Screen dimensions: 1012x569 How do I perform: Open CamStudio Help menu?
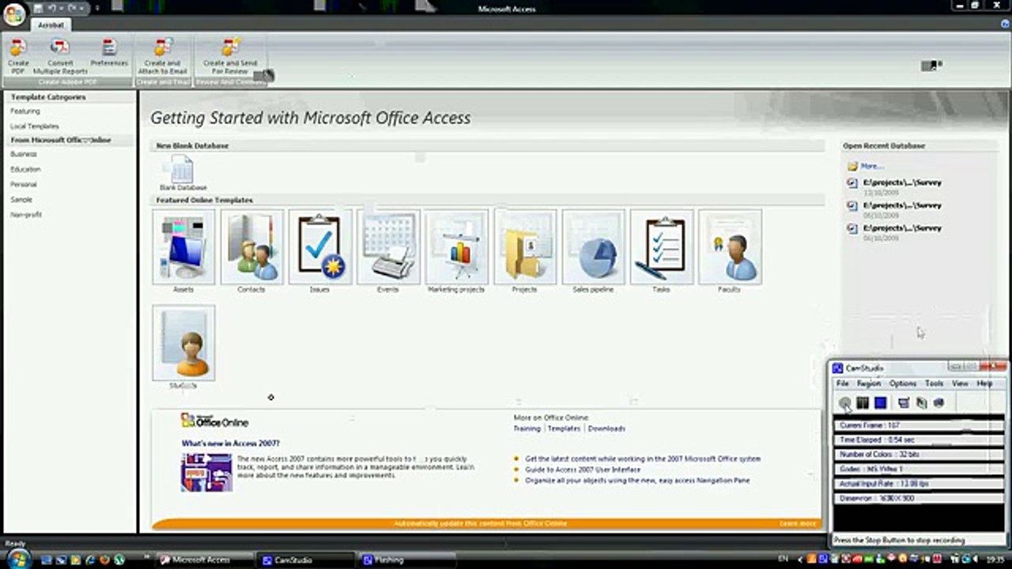point(984,383)
